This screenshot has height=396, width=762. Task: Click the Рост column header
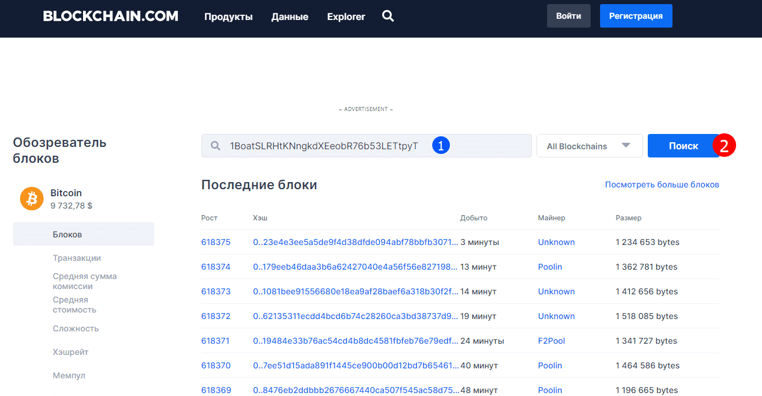click(x=209, y=218)
